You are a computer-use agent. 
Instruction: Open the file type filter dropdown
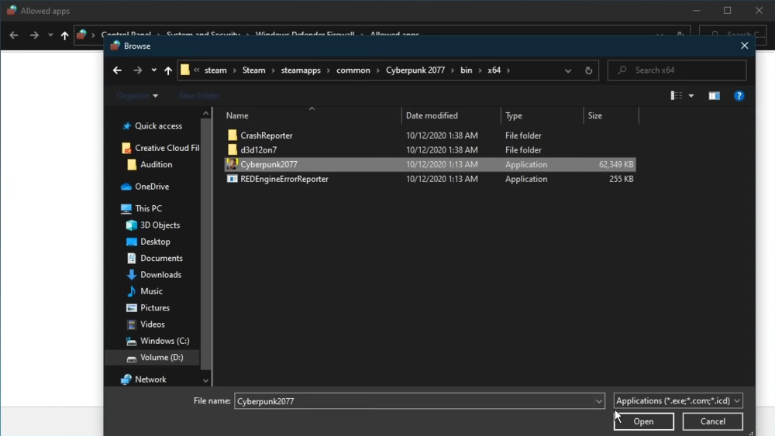678,401
